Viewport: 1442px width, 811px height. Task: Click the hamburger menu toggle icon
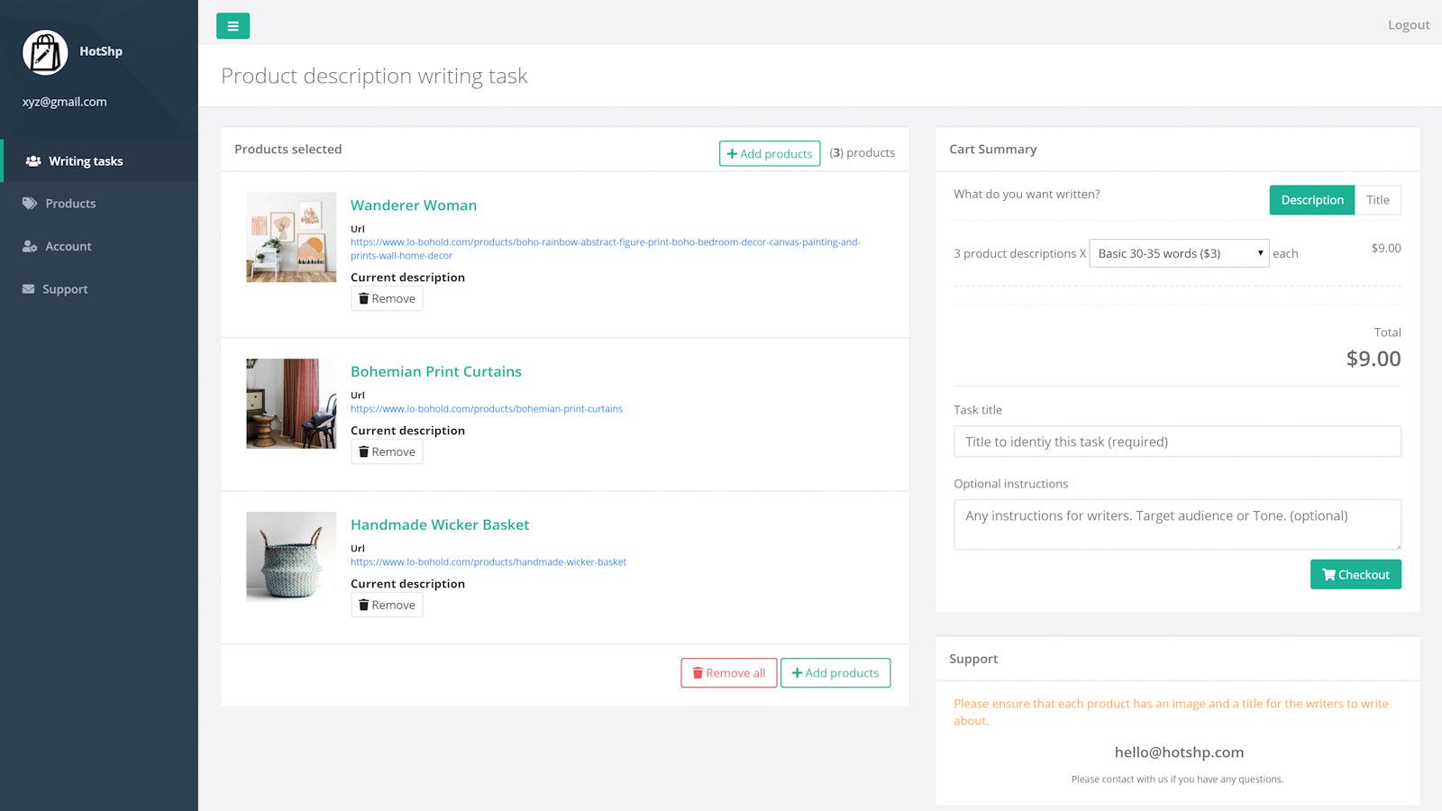(x=233, y=26)
